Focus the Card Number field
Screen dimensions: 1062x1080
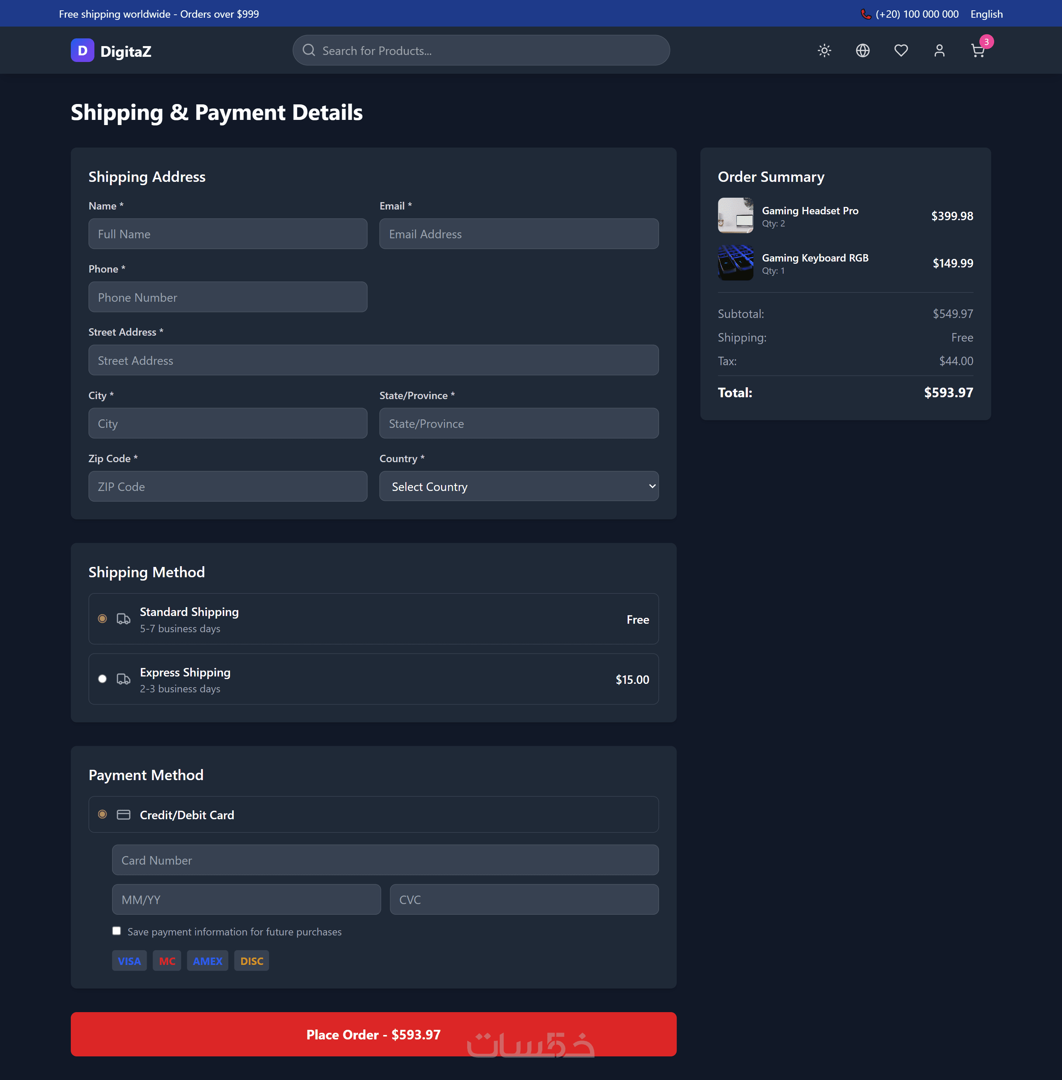coord(385,860)
